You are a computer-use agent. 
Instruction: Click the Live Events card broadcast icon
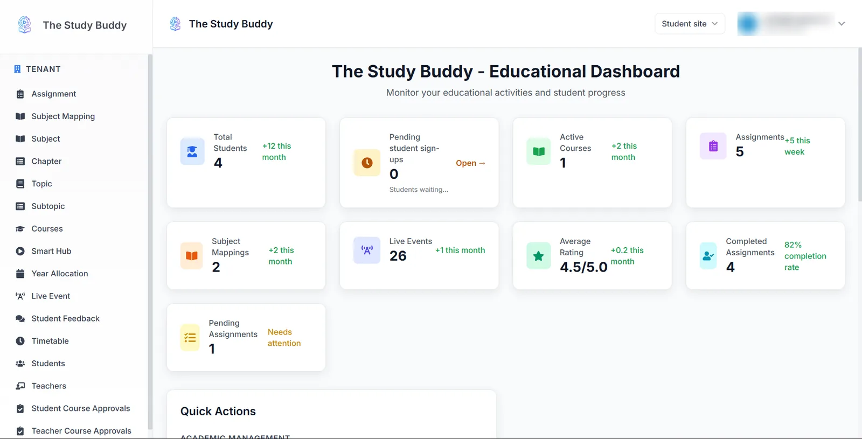coord(367,250)
